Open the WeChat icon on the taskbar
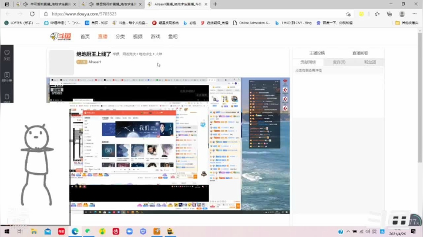 pyautogui.click(x=88, y=231)
